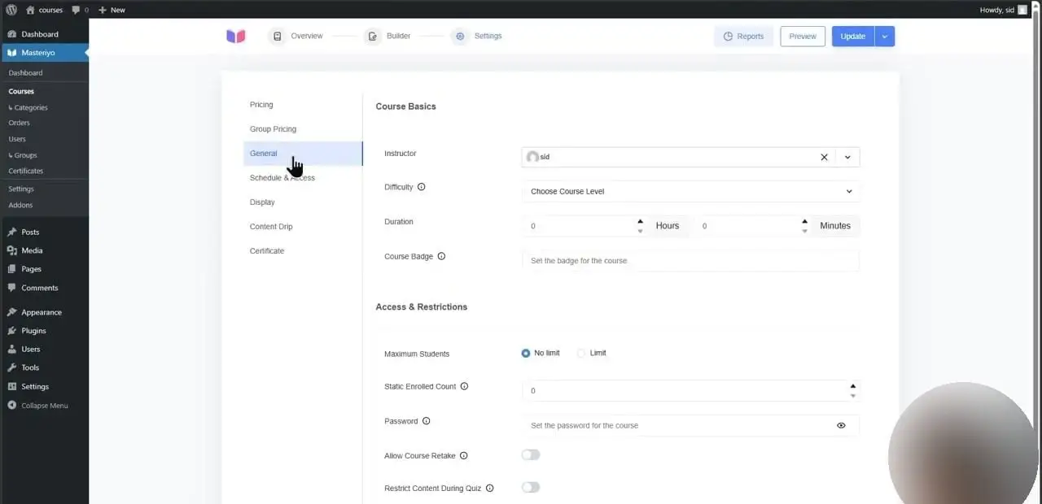Click the WordPress logo icon
The height and width of the screenshot is (504, 1042).
click(x=11, y=10)
